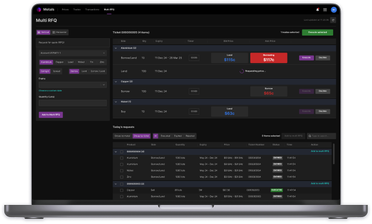Select the Copper metal option
372x224 pixels.
[x=60, y=62]
